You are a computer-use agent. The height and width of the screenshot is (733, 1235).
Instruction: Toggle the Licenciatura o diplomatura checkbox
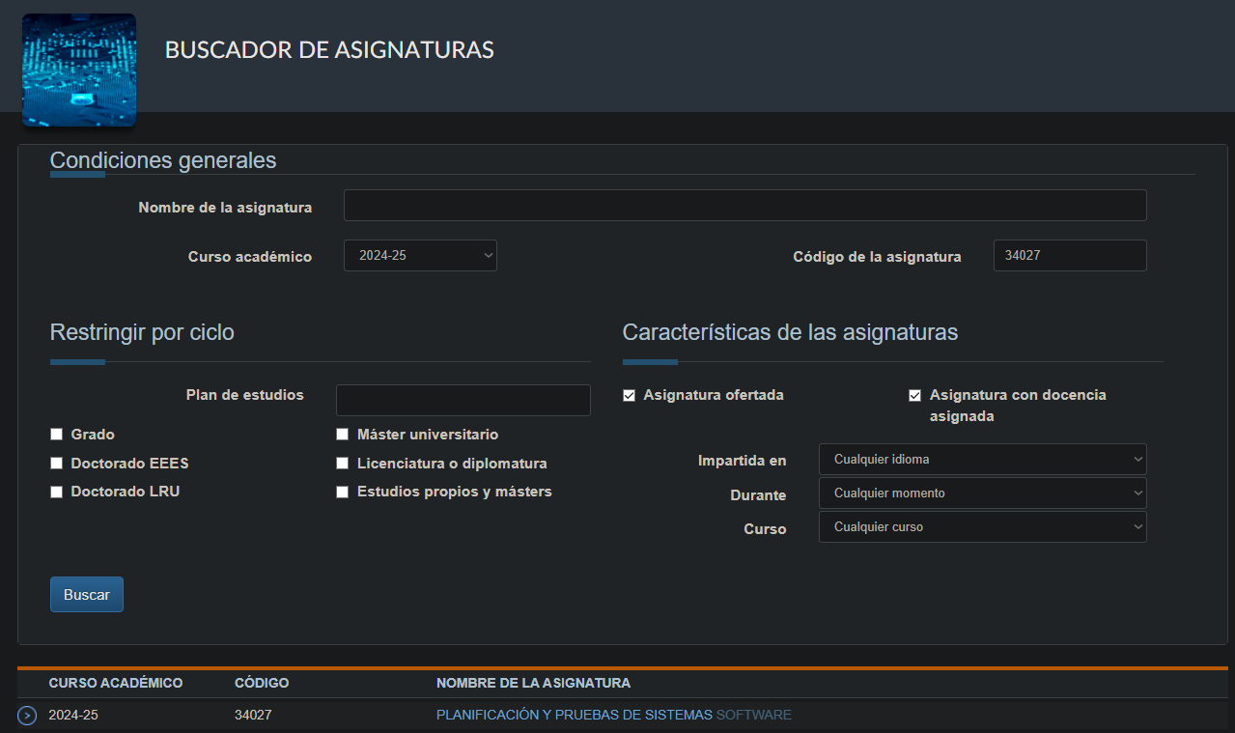[x=343, y=464]
